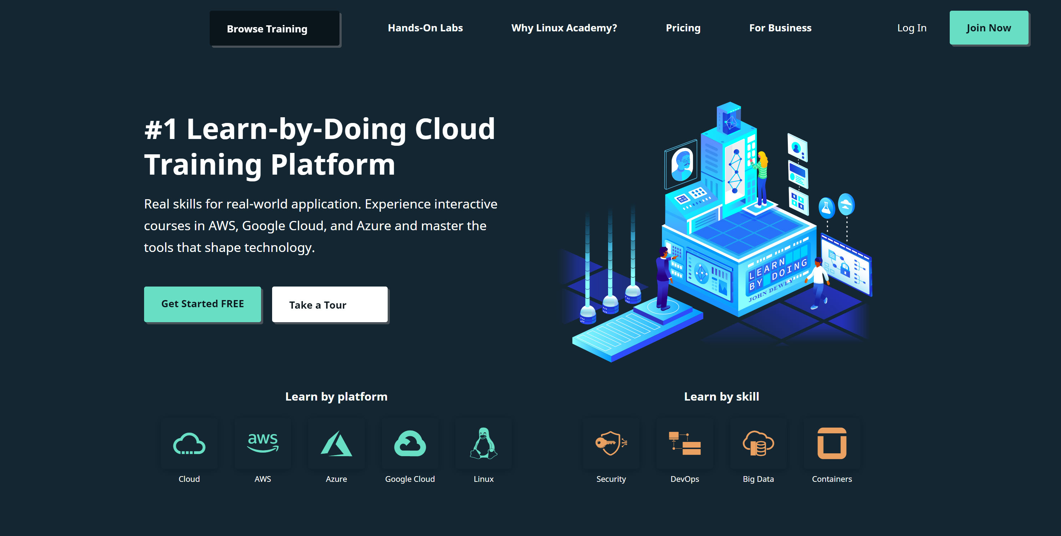This screenshot has width=1061, height=536.
Task: Click Get Started FREE button
Action: [x=202, y=304]
